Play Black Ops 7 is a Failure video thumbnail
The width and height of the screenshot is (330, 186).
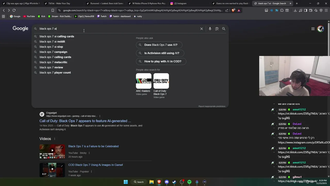(x=52, y=151)
